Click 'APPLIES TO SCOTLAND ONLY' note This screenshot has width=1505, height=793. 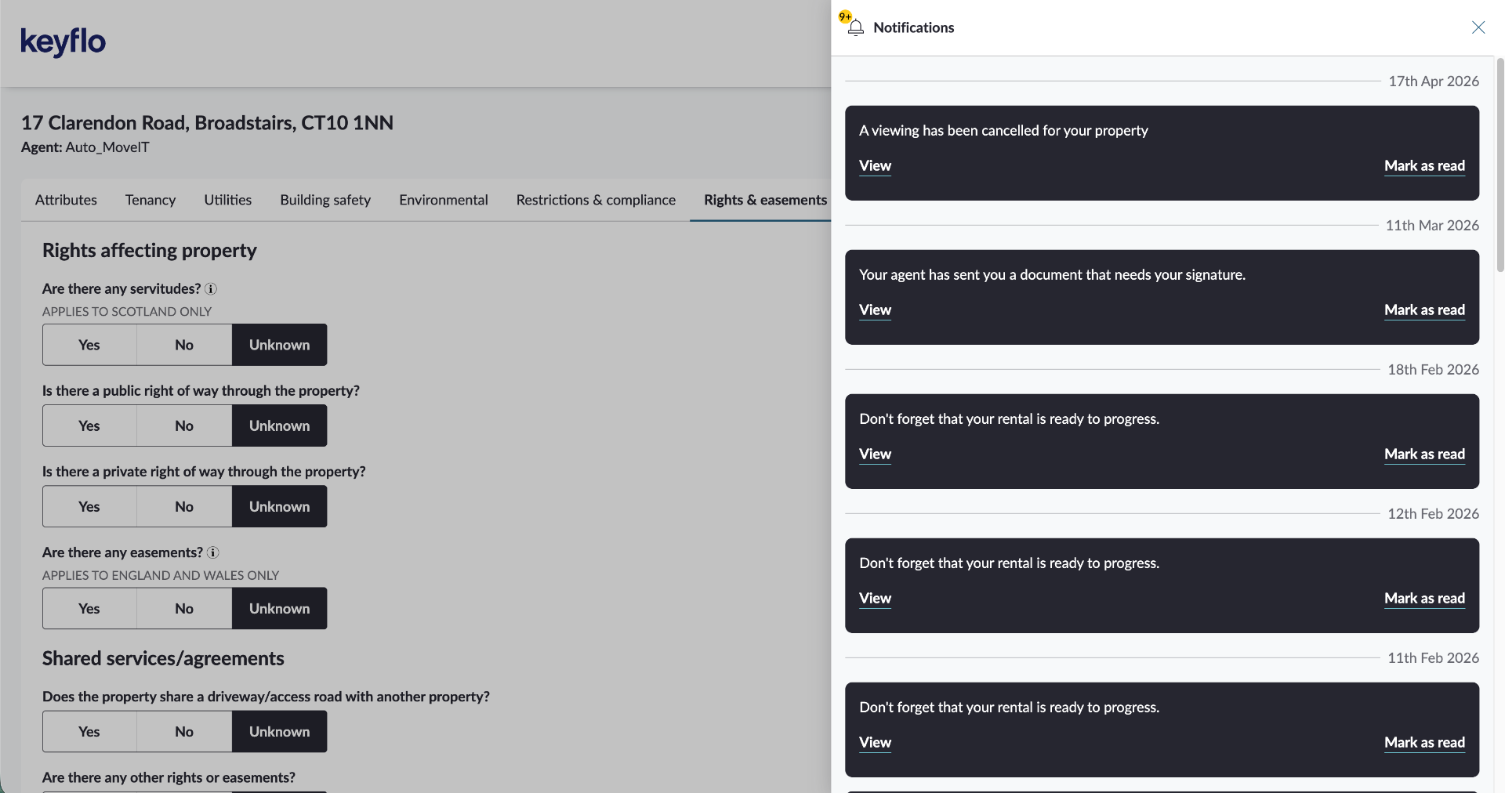click(127, 312)
